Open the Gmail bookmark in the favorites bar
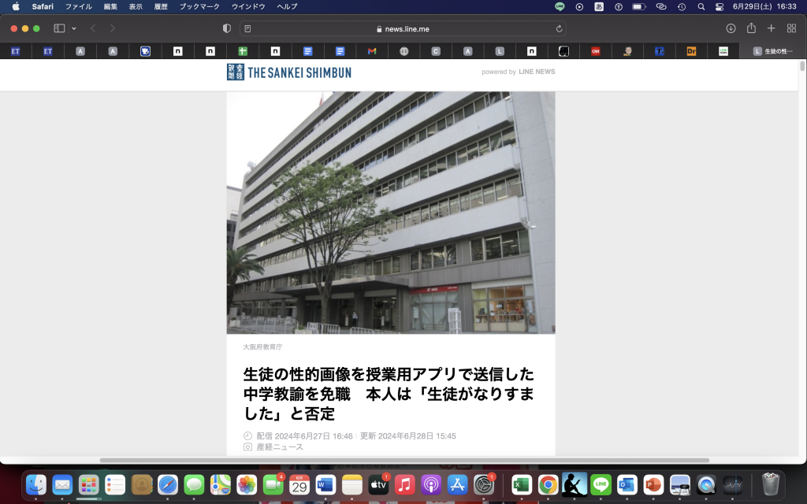This screenshot has height=504, width=807. pyautogui.click(x=370, y=51)
